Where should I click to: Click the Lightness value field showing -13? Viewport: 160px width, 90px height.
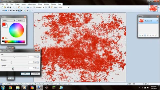(32, 68)
